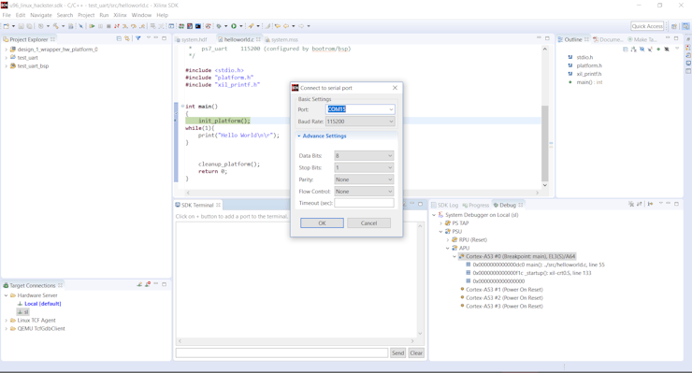
Task: Open the Xilinx menu
Action: 120,15
